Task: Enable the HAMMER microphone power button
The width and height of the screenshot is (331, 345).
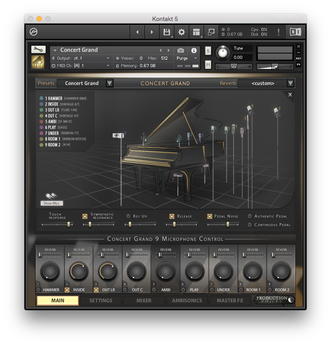Action: pyautogui.click(x=38, y=290)
